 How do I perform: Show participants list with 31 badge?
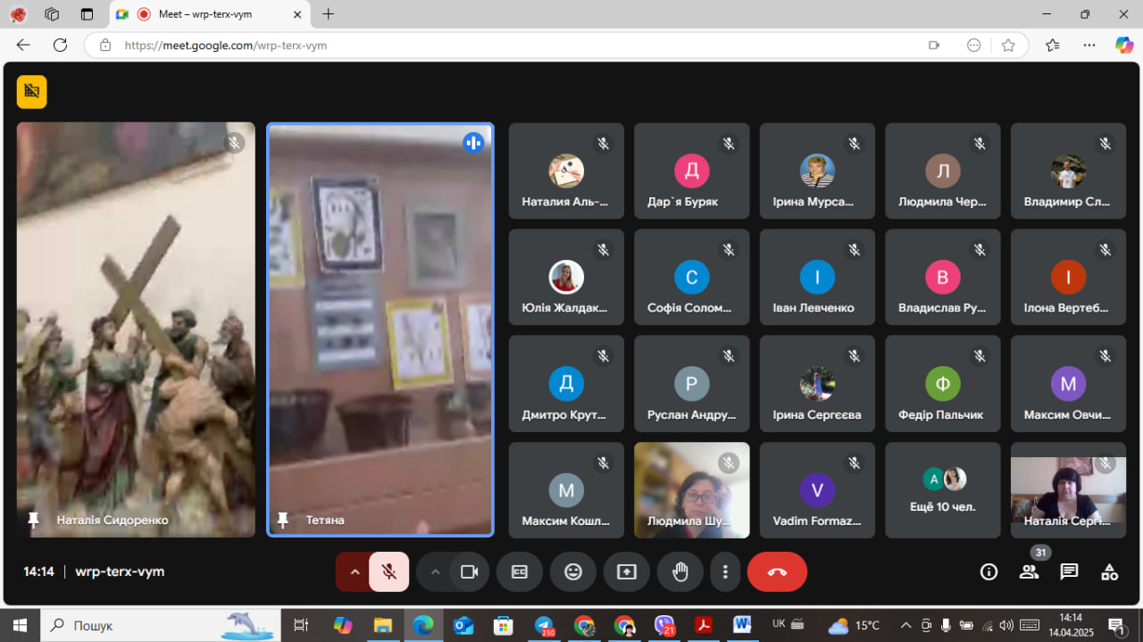tap(1030, 572)
